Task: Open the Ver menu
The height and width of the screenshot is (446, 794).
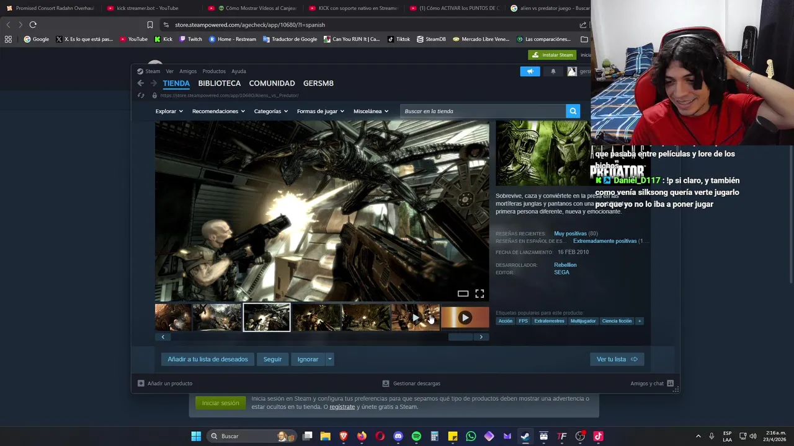Action: point(169,71)
